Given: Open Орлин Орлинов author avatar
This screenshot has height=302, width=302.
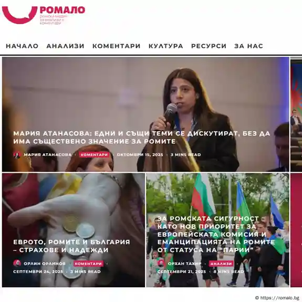Looking at the screenshot, I should [17, 263].
